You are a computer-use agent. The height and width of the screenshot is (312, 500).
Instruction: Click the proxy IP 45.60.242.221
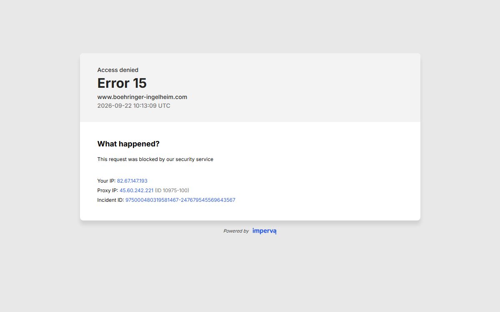click(x=136, y=191)
